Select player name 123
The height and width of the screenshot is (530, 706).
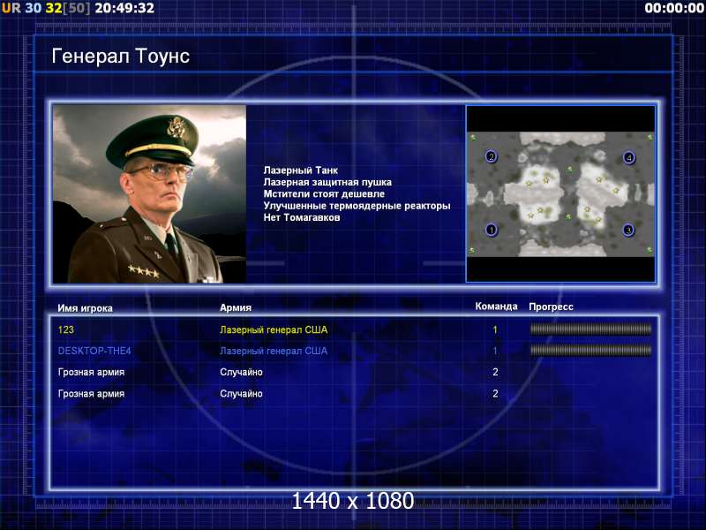click(65, 329)
